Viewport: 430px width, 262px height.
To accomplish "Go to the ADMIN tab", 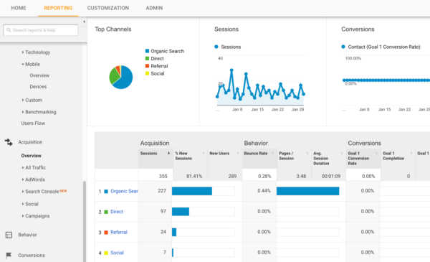I will point(154,8).
